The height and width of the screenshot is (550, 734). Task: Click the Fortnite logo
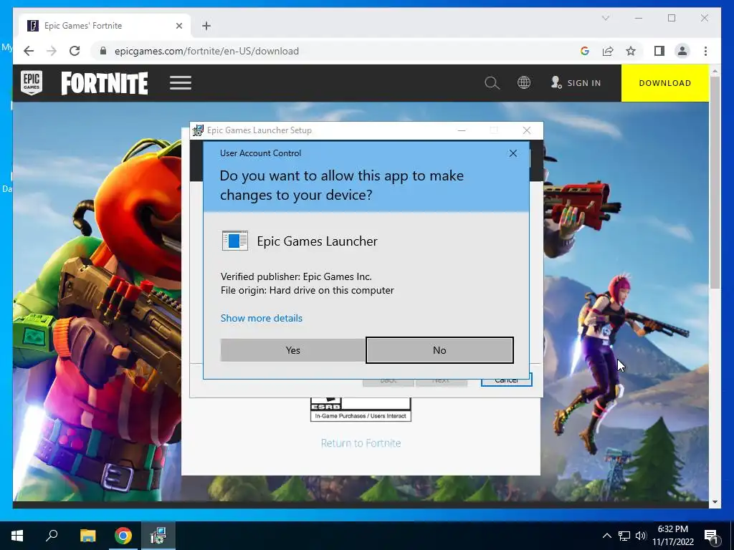105,83
